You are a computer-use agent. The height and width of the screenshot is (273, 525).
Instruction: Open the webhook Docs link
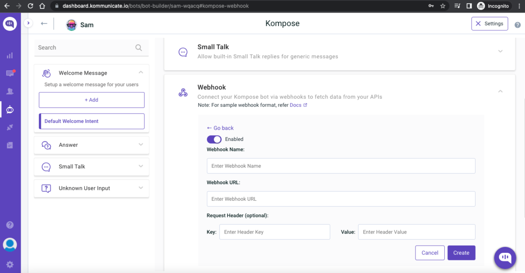[297, 105]
